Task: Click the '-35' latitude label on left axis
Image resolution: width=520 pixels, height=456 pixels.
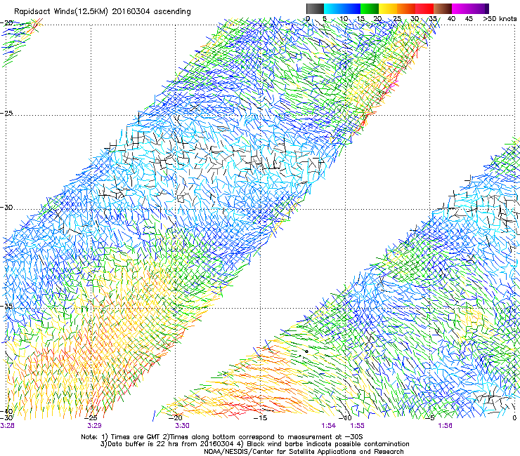Action: coord(7,306)
